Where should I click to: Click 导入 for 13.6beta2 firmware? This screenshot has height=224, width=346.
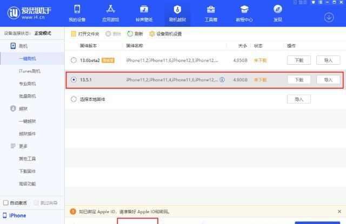[x=328, y=60]
